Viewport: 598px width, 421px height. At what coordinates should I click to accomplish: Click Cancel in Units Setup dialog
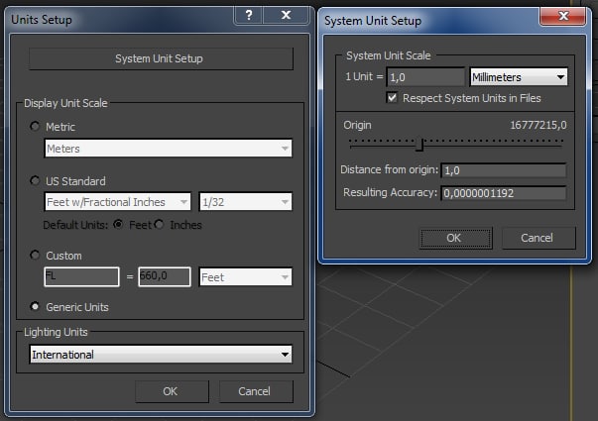click(256, 391)
